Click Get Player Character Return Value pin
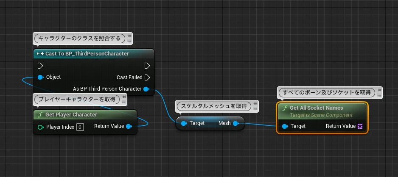The image size is (398, 177). pyautogui.click(x=129, y=126)
